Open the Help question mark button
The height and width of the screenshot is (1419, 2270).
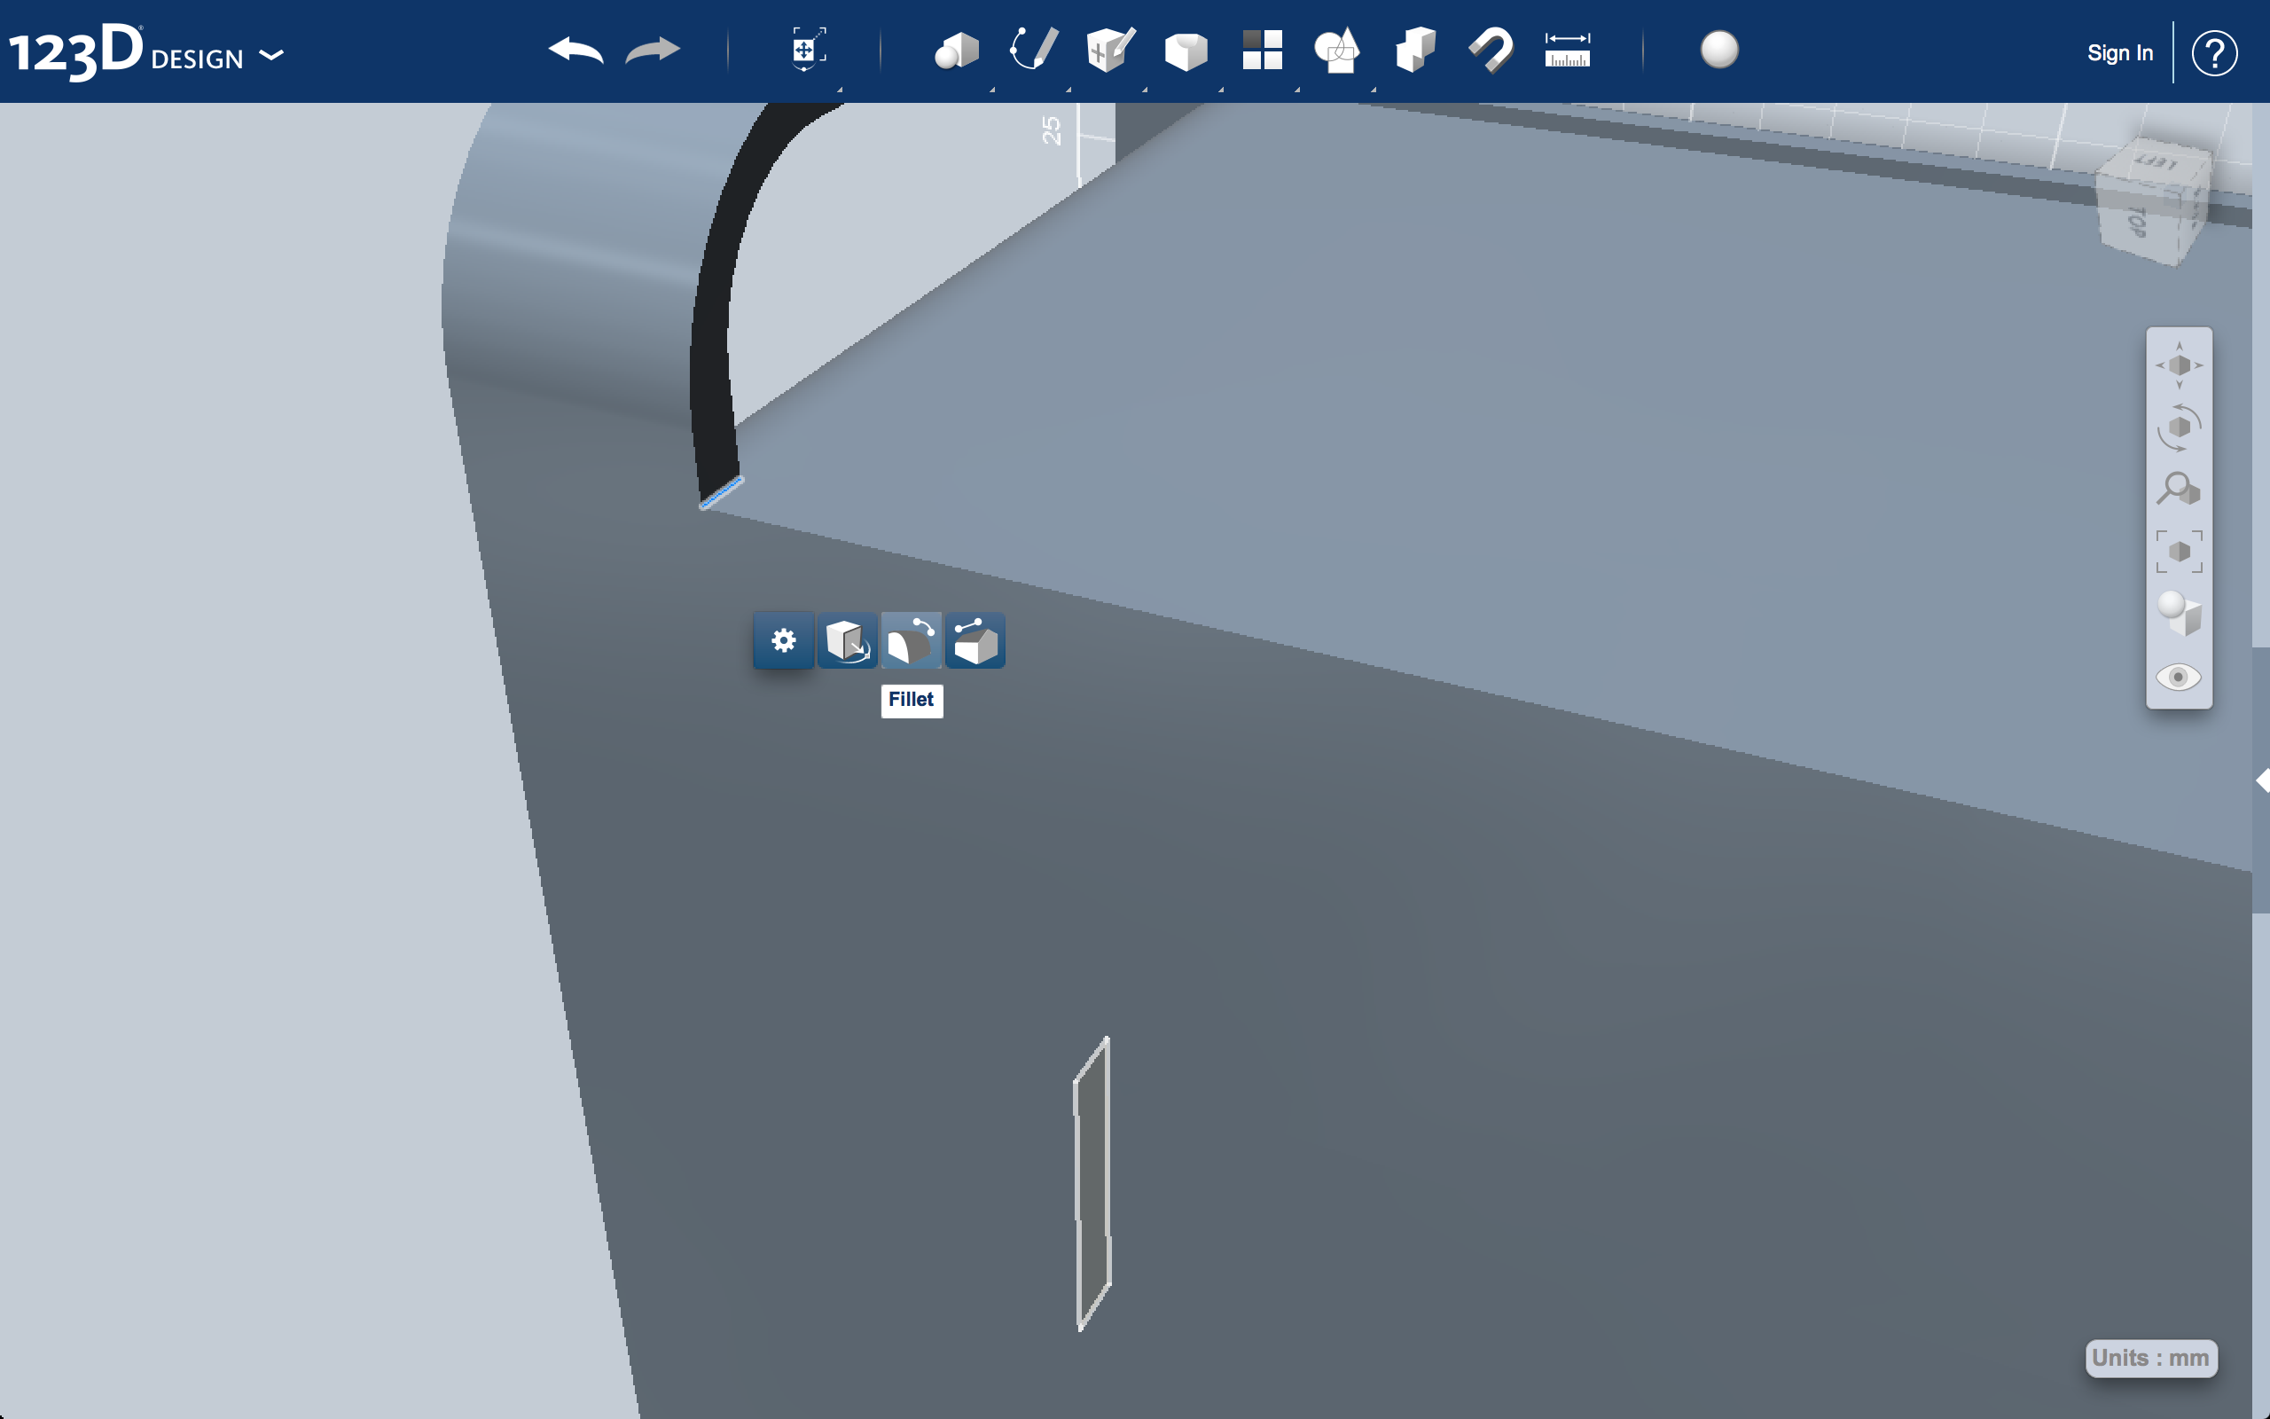pos(2216,52)
